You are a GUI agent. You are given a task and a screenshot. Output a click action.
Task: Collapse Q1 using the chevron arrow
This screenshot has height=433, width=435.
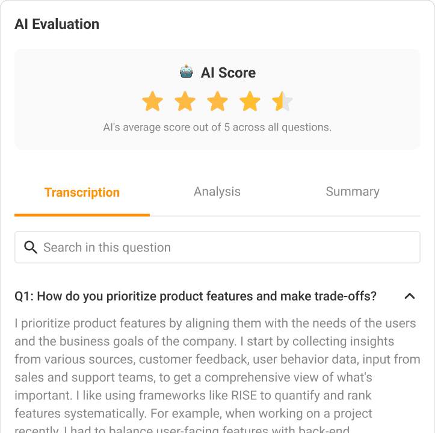(x=410, y=296)
